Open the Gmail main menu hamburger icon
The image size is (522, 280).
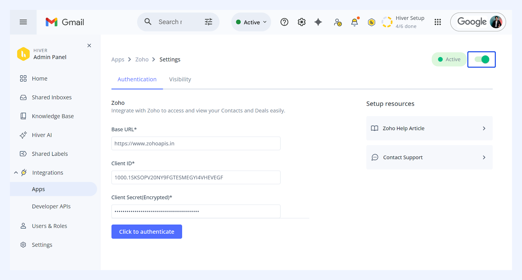(23, 22)
